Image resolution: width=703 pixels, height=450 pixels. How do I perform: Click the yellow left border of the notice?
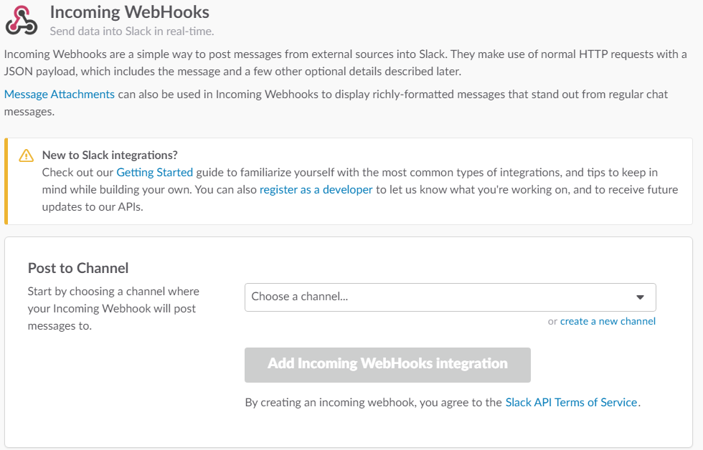[x=6, y=181]
